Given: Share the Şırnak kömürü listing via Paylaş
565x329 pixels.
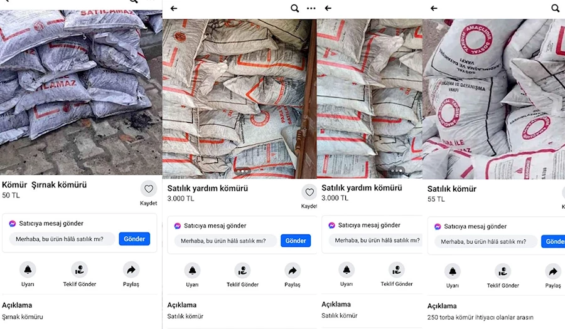Looking at the screenshot, I should pyautogui.click(x=131, y=269).
